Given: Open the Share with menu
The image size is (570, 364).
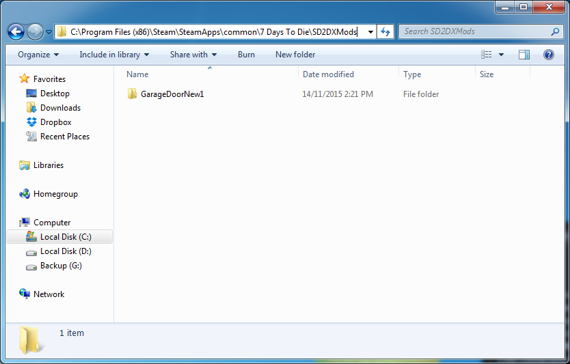Looking at the screenshot, I should click(x=193, y=55).
